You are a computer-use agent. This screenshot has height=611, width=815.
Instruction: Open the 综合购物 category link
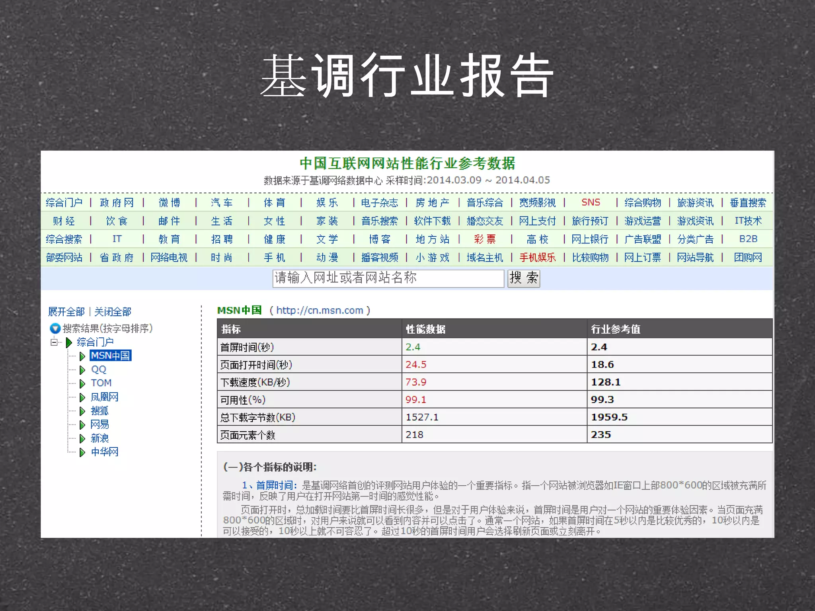tap(643, 202)
